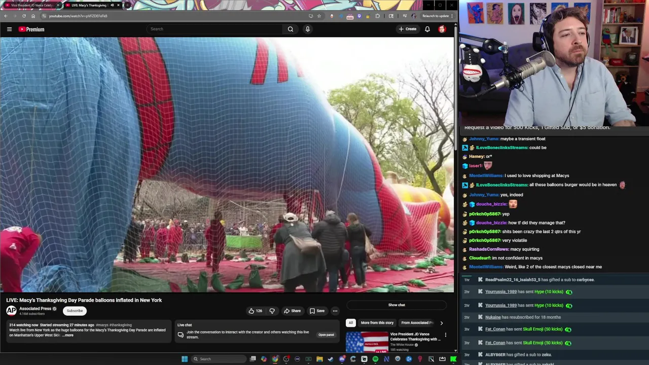The width and height of the screenshot is (649, 365).
Task: Select the LIVE Macy's Thanksgiving browser tab
Action: tap(91, 5)
